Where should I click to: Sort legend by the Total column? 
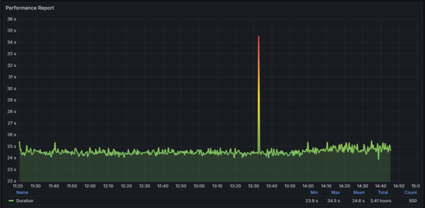(x=383, y=192)
